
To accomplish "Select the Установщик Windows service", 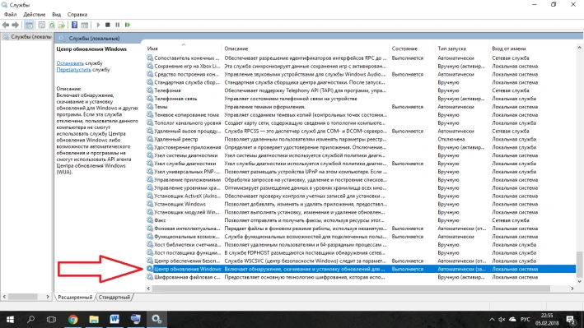I will click(x=180, y=204).
